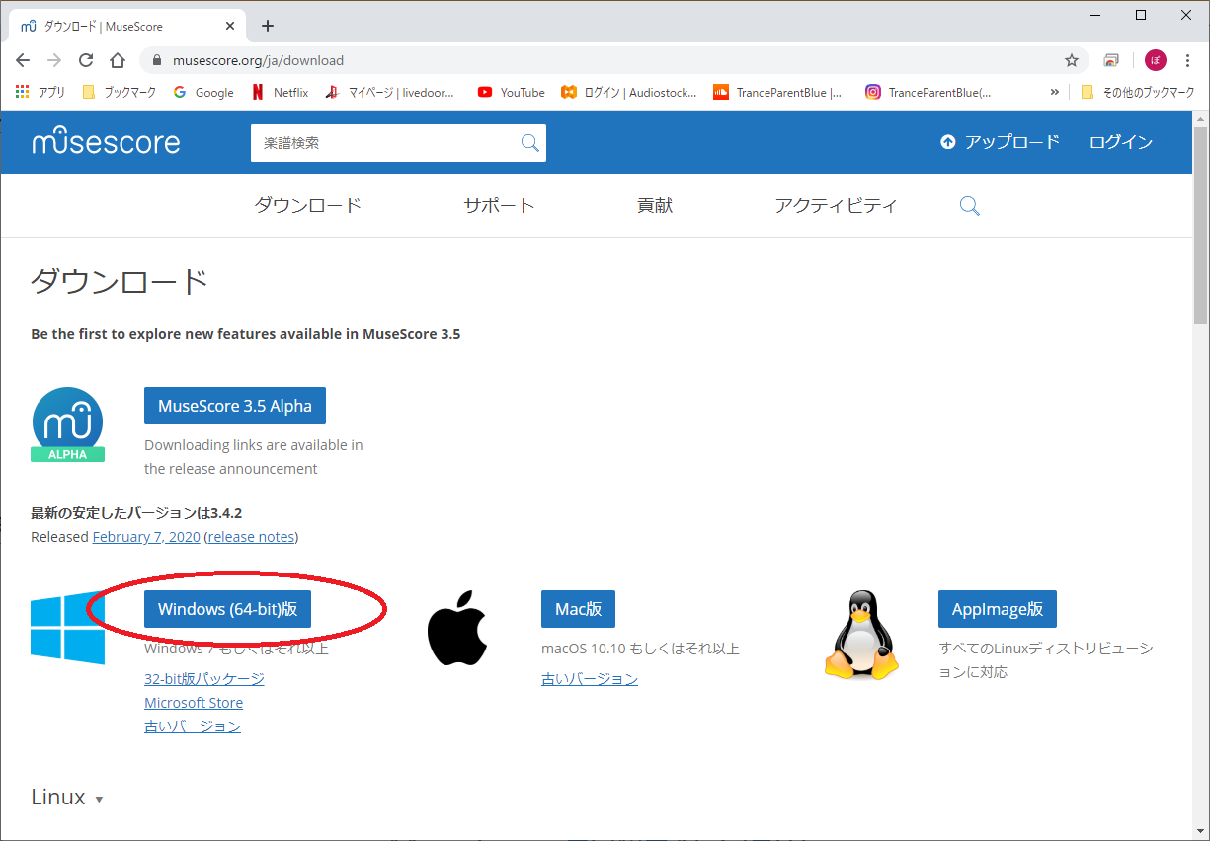Bookmark this page with the star icon
Viewport: 1210px width, 841px height.
(1072, 60)
